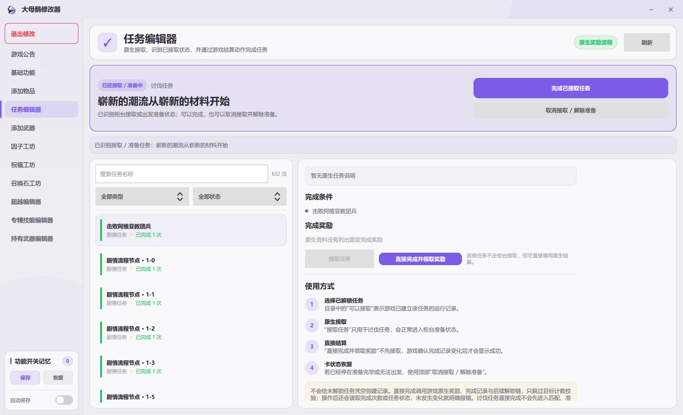Close the 大母鹅修改器 window
The image size is (683, 415).
(671, 9)
